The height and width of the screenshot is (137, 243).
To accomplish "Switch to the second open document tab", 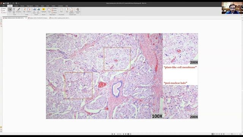I will [x=38, y=18].
